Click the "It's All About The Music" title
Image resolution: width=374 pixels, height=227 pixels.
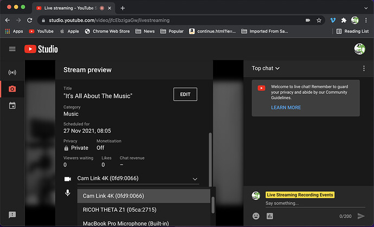(x=98, y=96)
